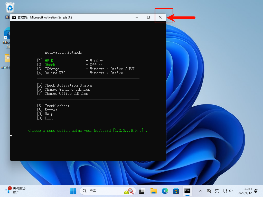This screenshot has height=197, width=263.
Task: Maximize the Microsoft Activation Scripts window
Action: pyautogui.click(x=148, y=17)
